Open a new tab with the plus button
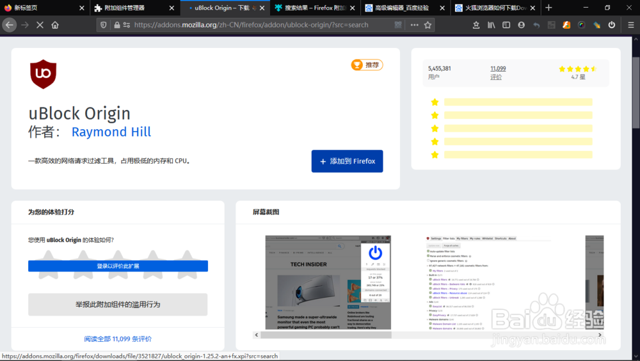This screenshot has height=361, width=640. pos(548,8)
